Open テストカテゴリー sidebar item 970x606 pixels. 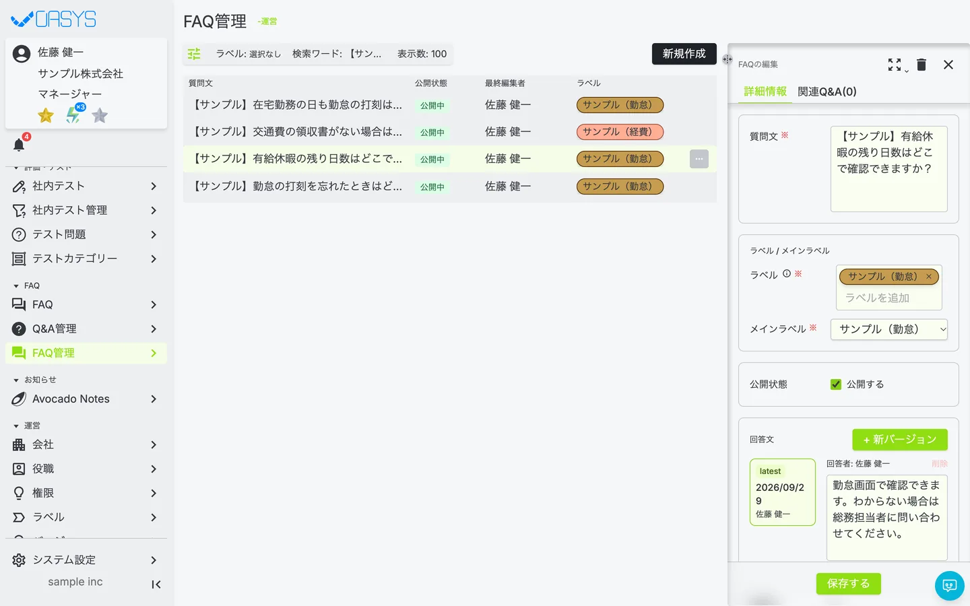(x=86, y=259)
